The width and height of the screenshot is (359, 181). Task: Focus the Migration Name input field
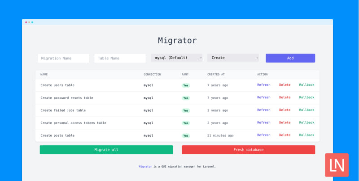63,58
